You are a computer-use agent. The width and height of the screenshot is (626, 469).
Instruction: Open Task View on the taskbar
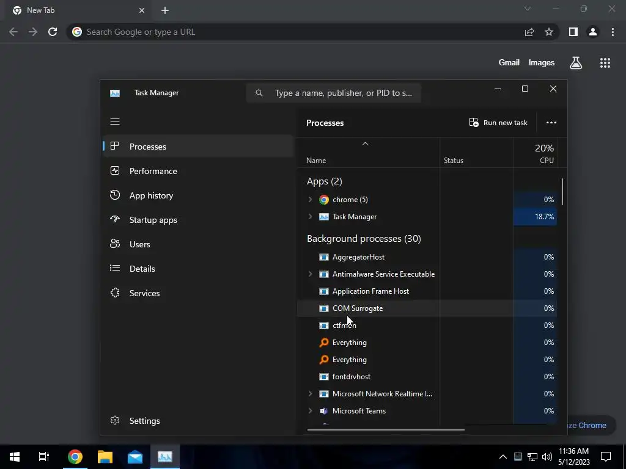click(44, 457)
